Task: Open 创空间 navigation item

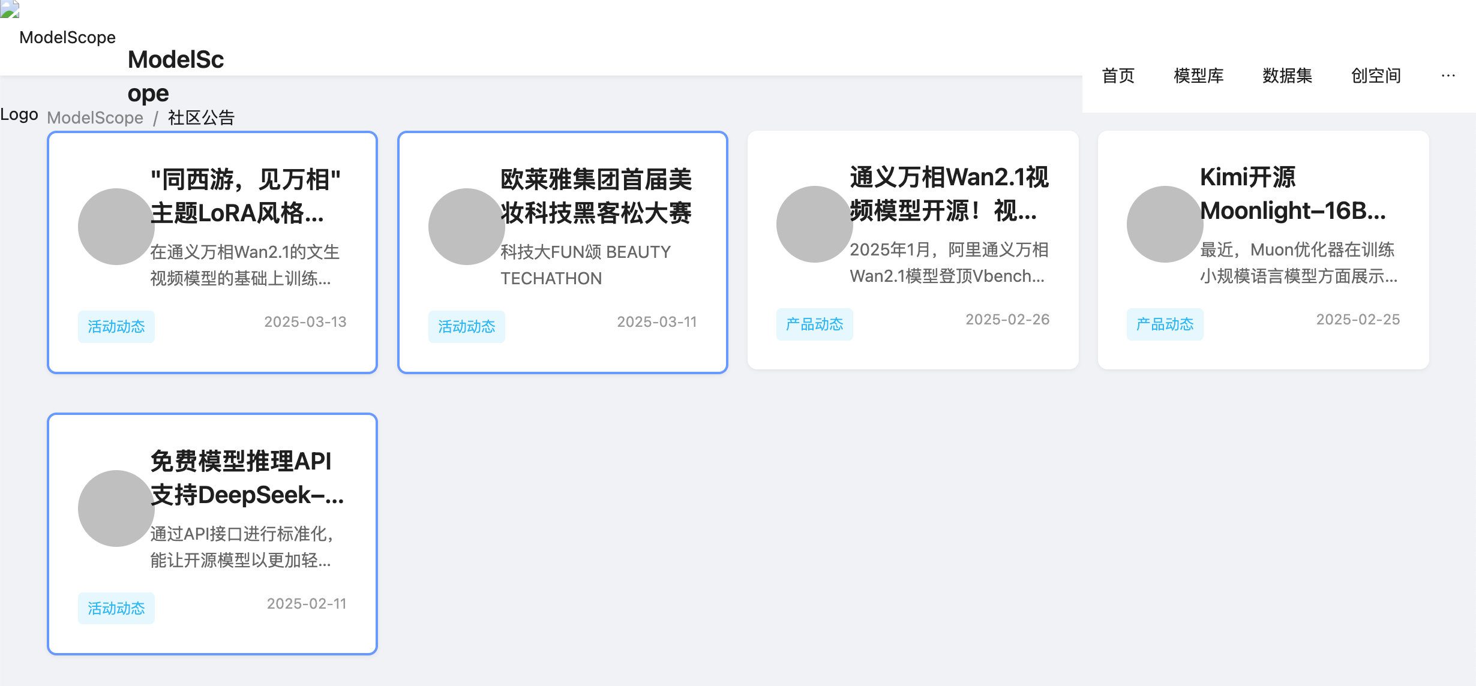Action: 1376,76
